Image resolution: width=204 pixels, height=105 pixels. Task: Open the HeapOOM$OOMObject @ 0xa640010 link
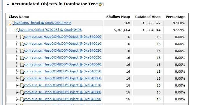tap(63, 44)
